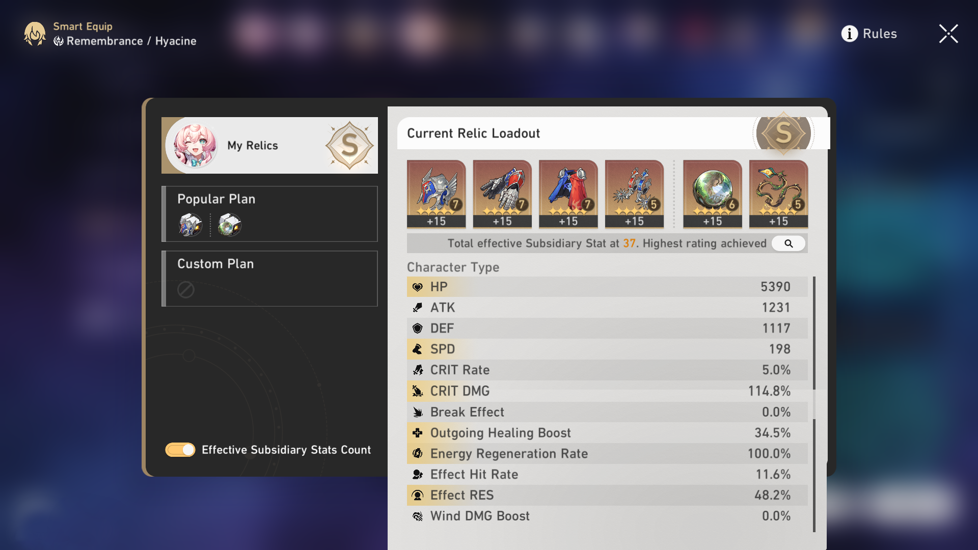Click the magnifier icon beside rating text
This screenshot has width=978, height=550.
coord(788,243)
